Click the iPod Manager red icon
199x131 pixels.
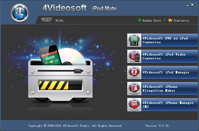pos(134,72)
